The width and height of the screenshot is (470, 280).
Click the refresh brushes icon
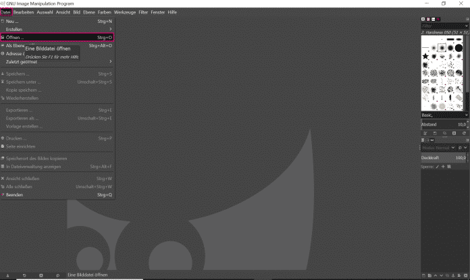(464, 134)
